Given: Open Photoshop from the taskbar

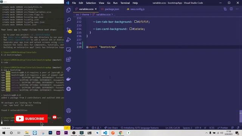Looking at the screenshot, I should 50,133.
